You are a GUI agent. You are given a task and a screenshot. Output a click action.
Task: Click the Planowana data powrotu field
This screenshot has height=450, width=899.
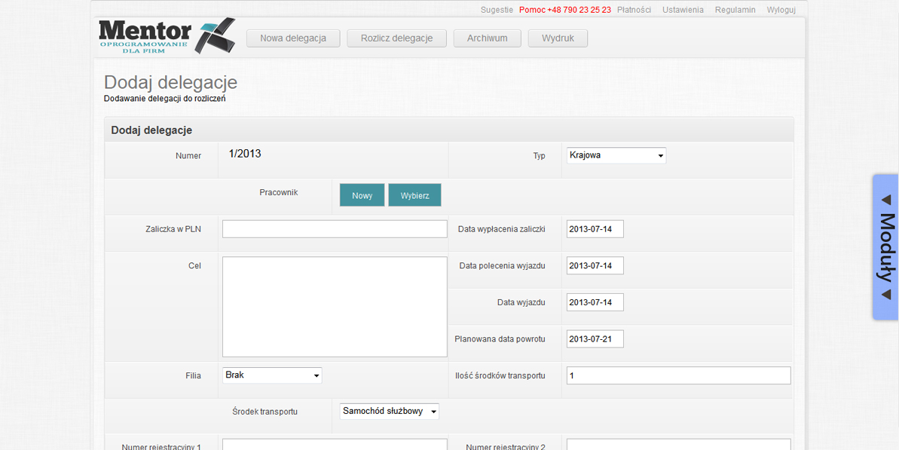pos(595,339)
